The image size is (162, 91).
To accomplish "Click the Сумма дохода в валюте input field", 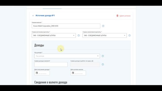I will point(51,64).
